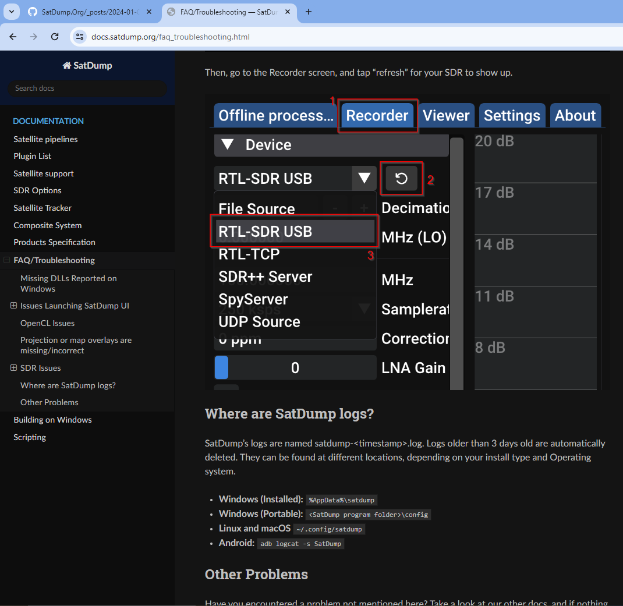The image size is (623, 606).
Task: Open the Scripting docs page
Action: coord(30,437)
